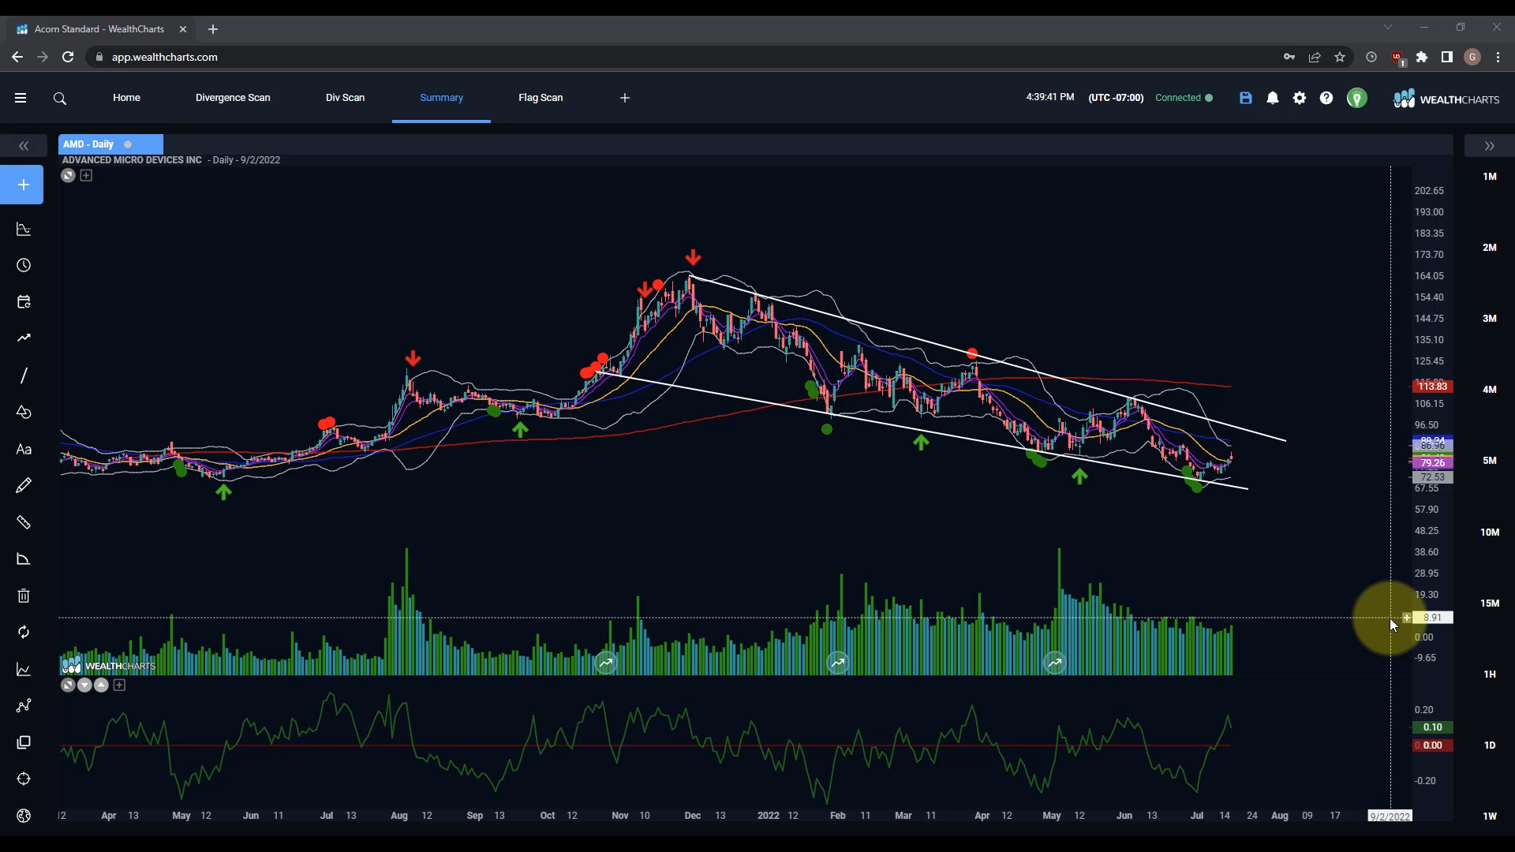Select the pencil freehand drawing tool
The height and width of the screenshot is (852, 1515).
click(24, 486)
